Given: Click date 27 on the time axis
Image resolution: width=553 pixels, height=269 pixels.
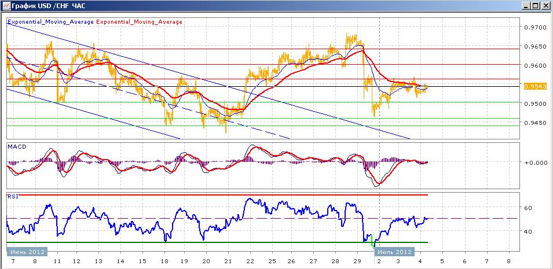Looking at the screenshot, I should (x=313, y=262).
